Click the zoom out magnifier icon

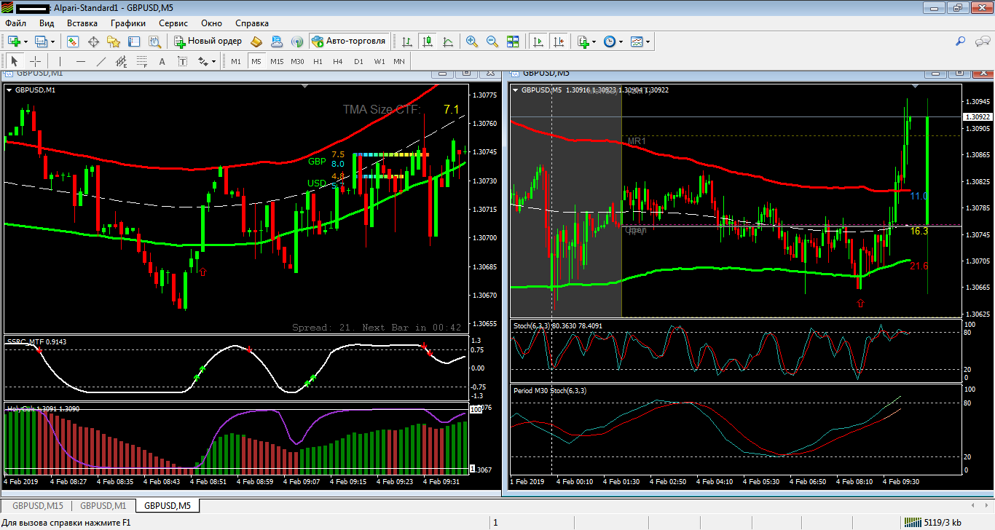(492, 41)
